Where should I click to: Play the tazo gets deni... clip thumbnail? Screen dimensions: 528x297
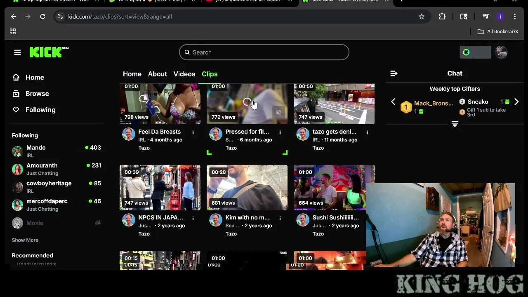(x=334, y=104)
